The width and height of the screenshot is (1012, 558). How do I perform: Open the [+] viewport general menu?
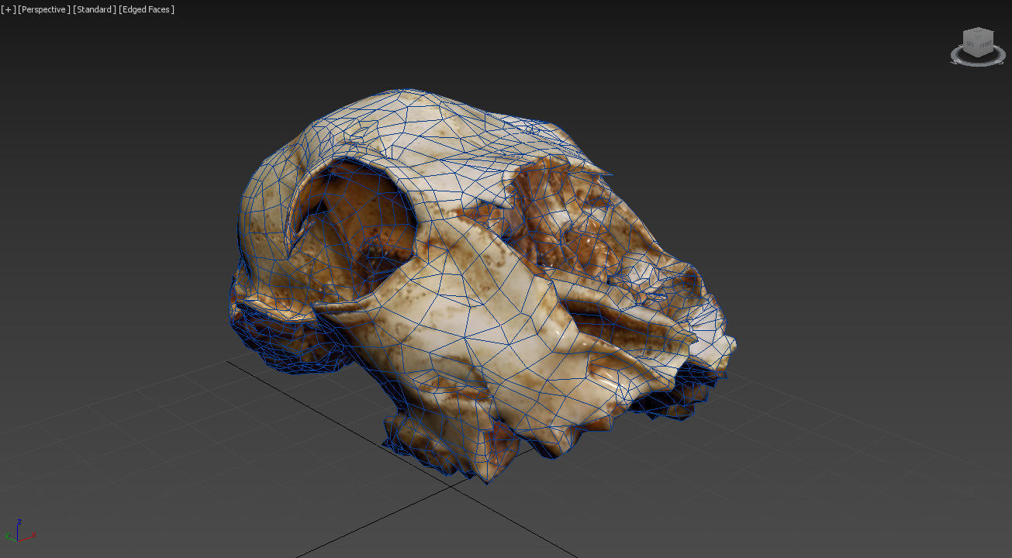coord(9,9)
